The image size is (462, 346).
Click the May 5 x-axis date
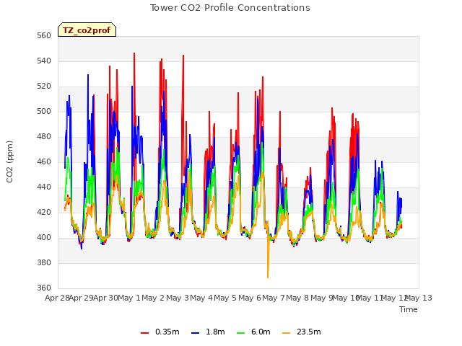pyautogui.click(x=225, y=298)
